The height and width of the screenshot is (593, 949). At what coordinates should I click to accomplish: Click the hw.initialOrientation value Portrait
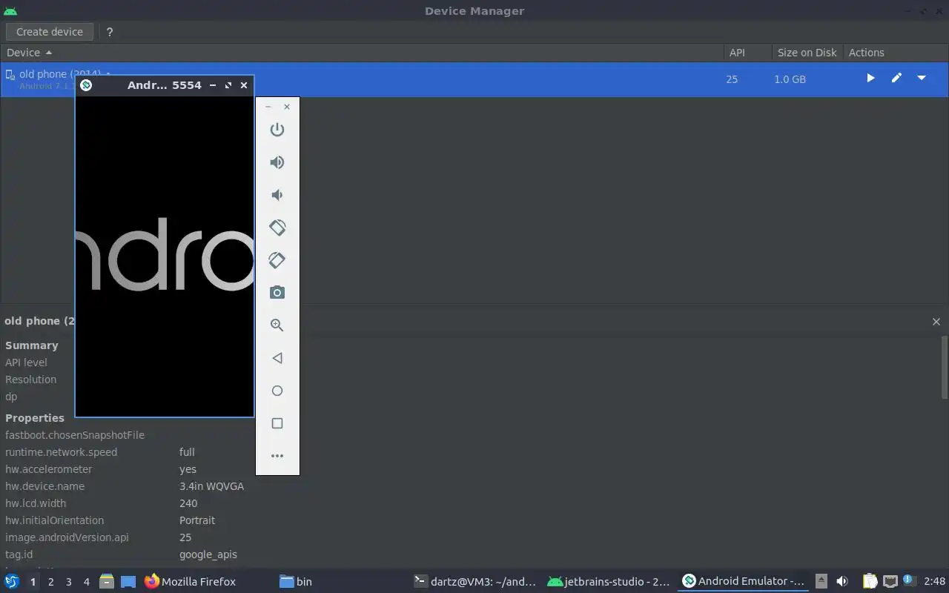tap(197, 520)
